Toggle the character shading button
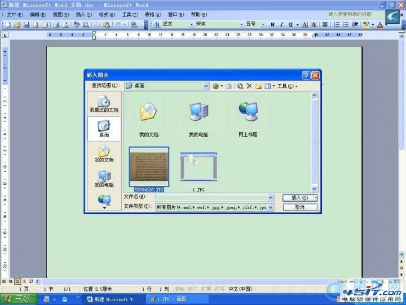Viewport: 406px width, 305px height. (314, 24)
